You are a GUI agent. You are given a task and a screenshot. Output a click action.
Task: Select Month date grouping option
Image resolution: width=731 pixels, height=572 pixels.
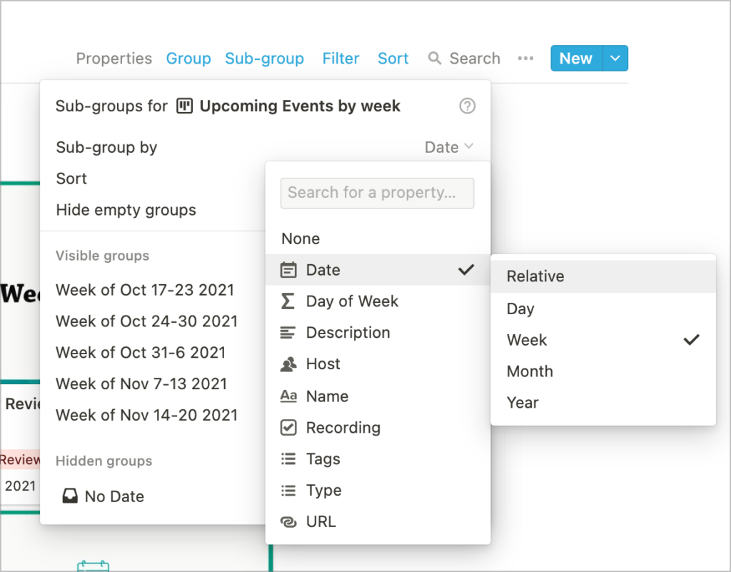click(603, 371)
